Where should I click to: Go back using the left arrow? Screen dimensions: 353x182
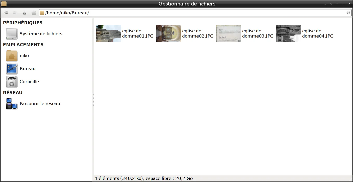pyautogui.click(x=6, y=13)
